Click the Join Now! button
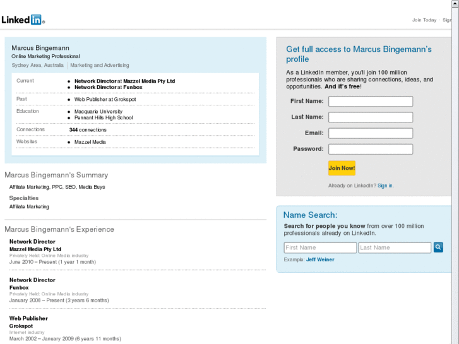 (342, 168)
